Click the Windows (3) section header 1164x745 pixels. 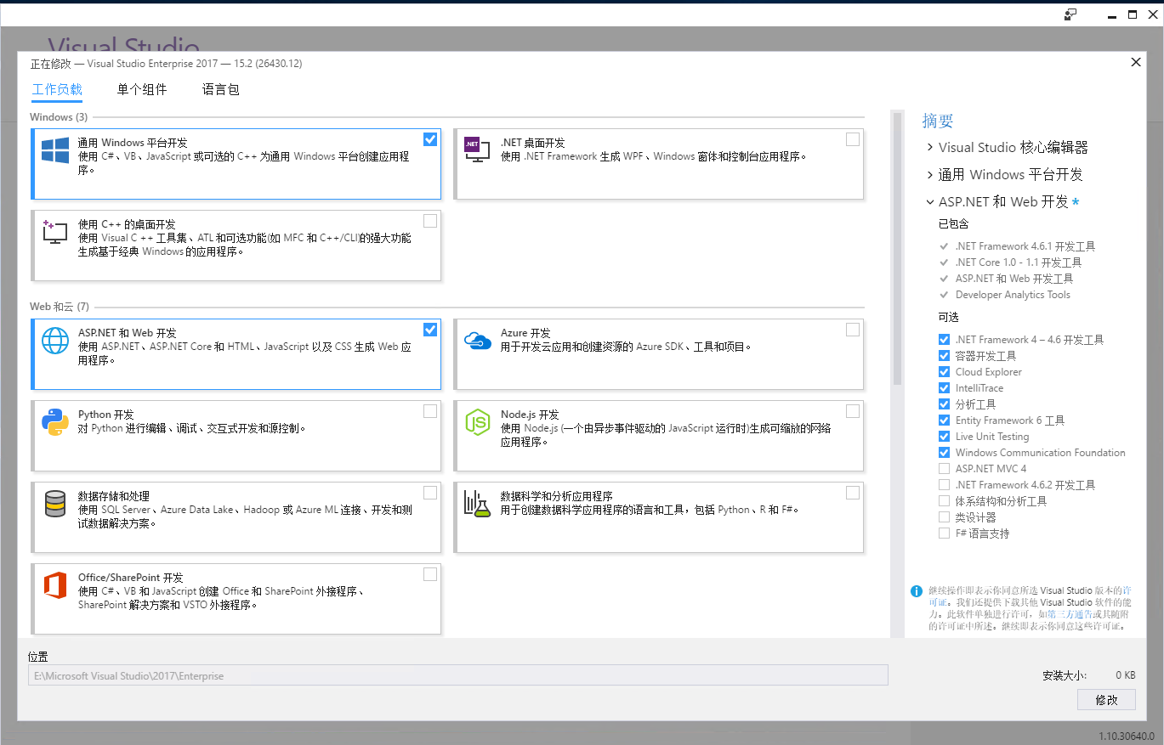59,117
